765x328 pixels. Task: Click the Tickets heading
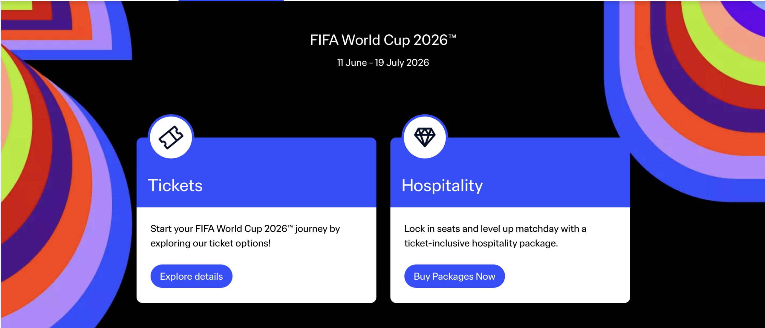tap(176, 185)
